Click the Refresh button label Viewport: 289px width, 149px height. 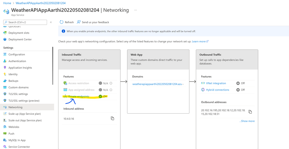(69, 22)
